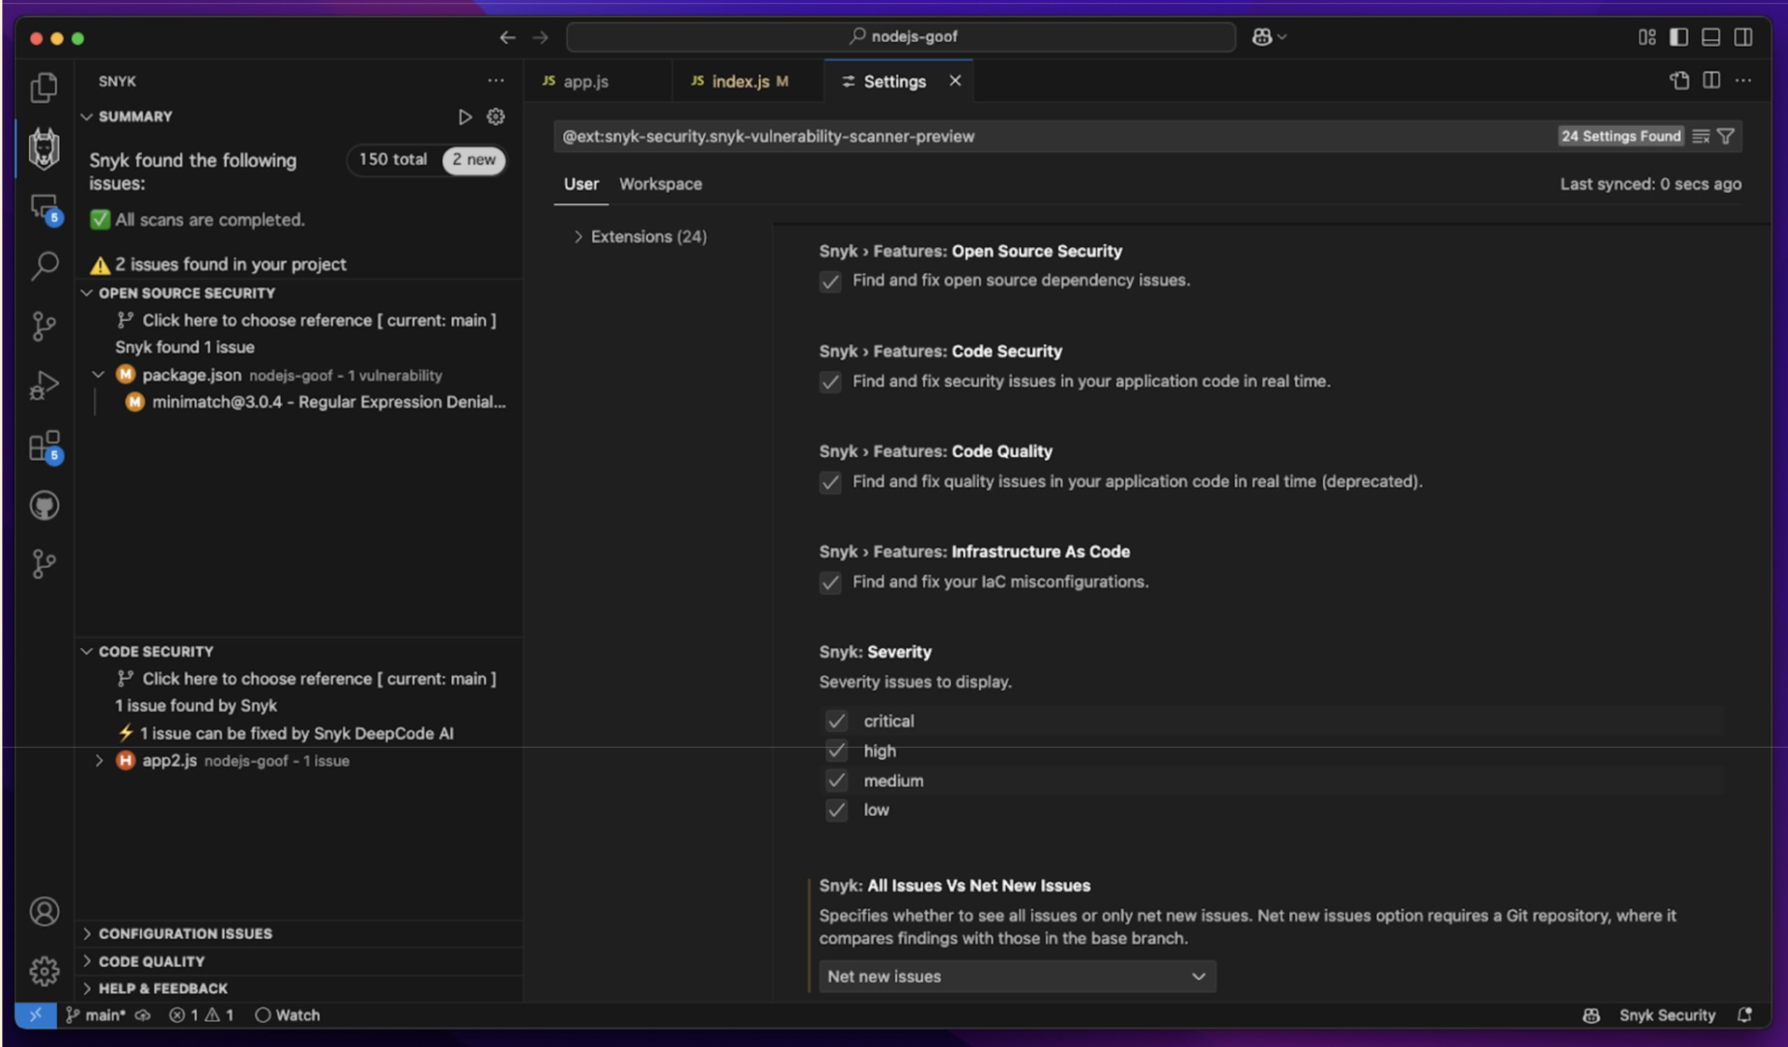Collapse the package.json tree node
1788x1047 pixels.
pyautogui.click(x=98, y=374)
